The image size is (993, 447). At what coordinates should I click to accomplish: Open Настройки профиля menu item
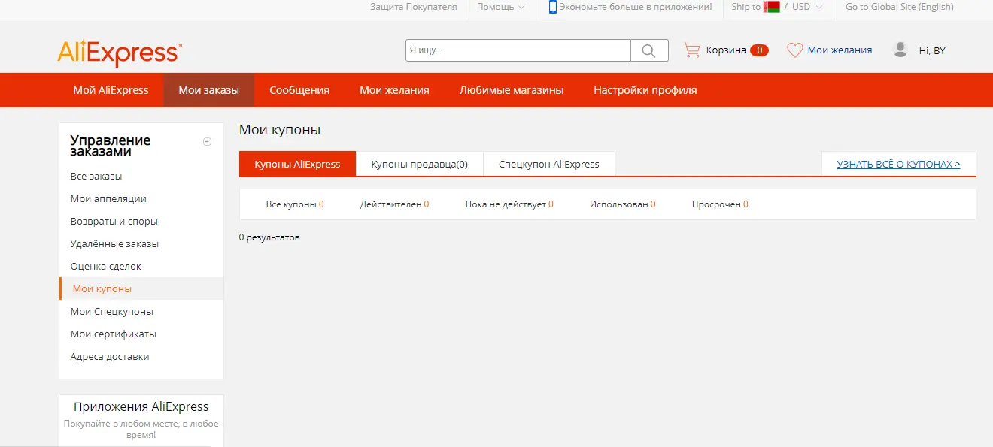[x=645, y=90]
